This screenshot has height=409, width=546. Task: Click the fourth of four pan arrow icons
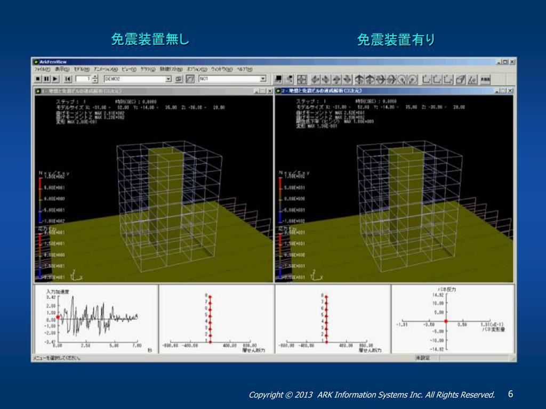(x=347, y=80)
